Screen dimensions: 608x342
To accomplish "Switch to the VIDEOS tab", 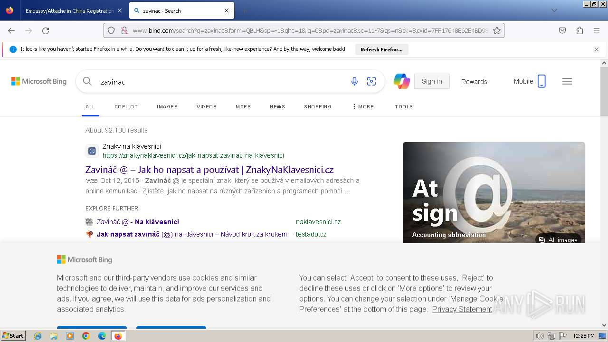I will click(207, 106).
